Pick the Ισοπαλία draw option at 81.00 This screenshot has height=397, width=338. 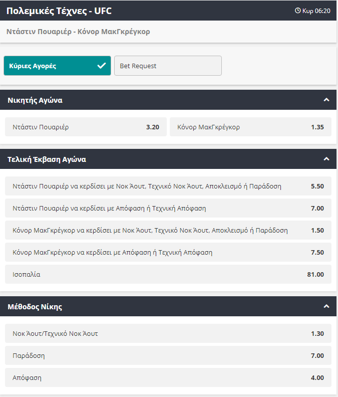click(168, 274)
